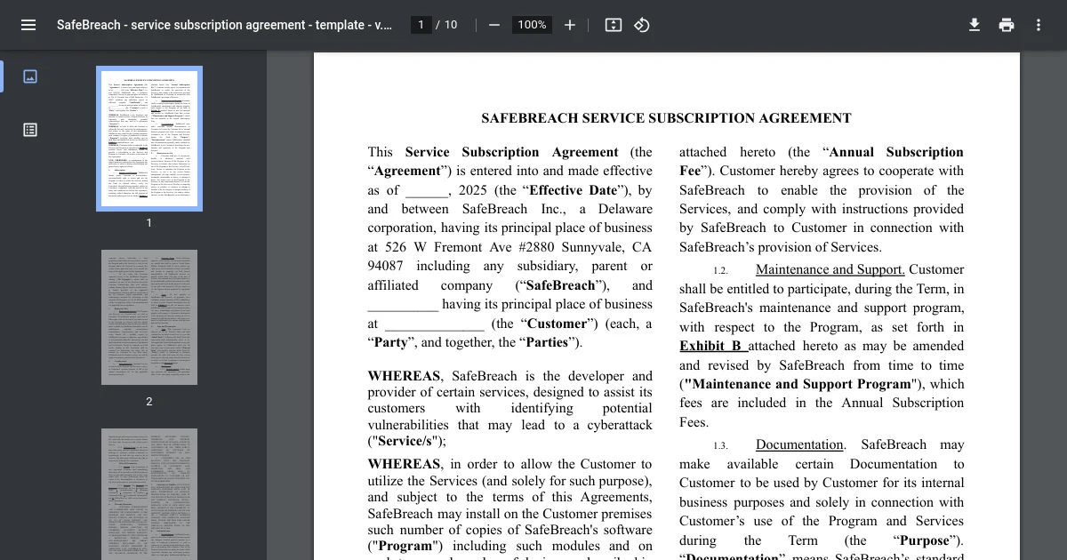Show thumbnails view in sidebar
1067x560 pixels.
pos(30,76)
